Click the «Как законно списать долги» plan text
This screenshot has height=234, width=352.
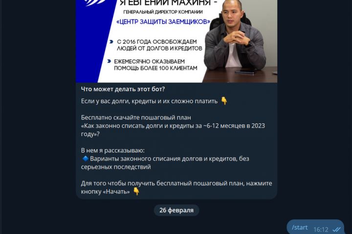pyautogui.click(x=173, y=130)
